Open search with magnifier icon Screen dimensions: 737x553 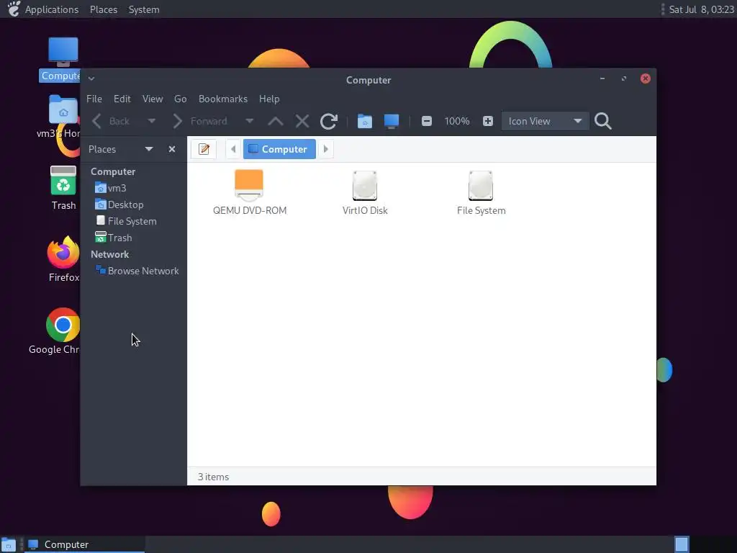pyautogui.click(x=603, y=121)
